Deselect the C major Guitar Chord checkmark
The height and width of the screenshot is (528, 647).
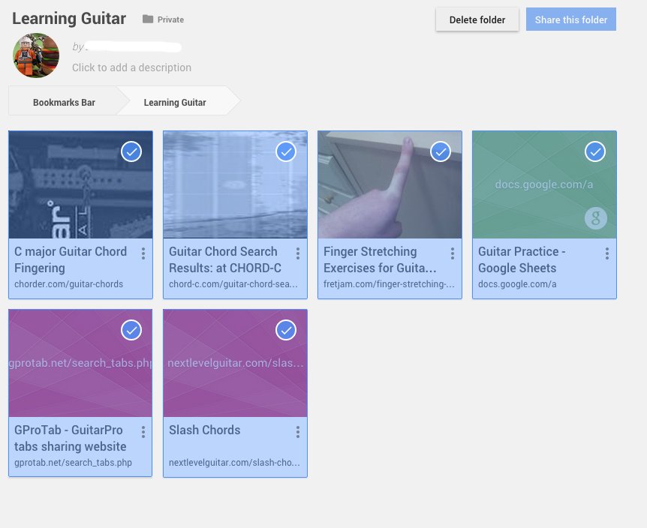131,152
